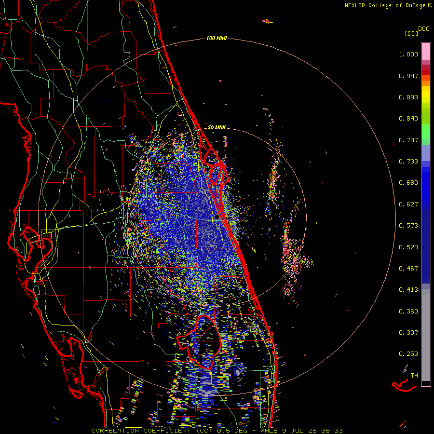Viewport: 434px width, 434px height.
Task: Click the 0.520 scale value
Action: point(408,247)
